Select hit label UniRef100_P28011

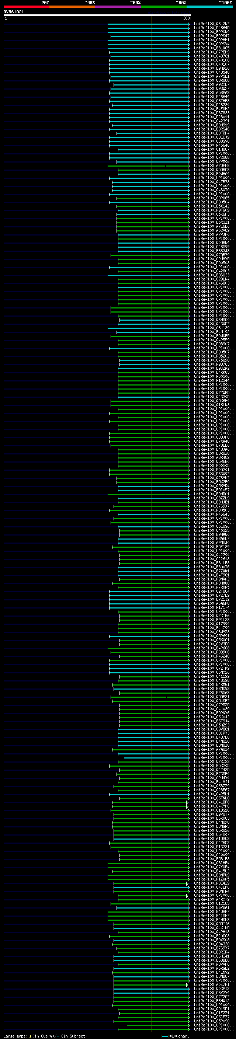coord(212,117)
